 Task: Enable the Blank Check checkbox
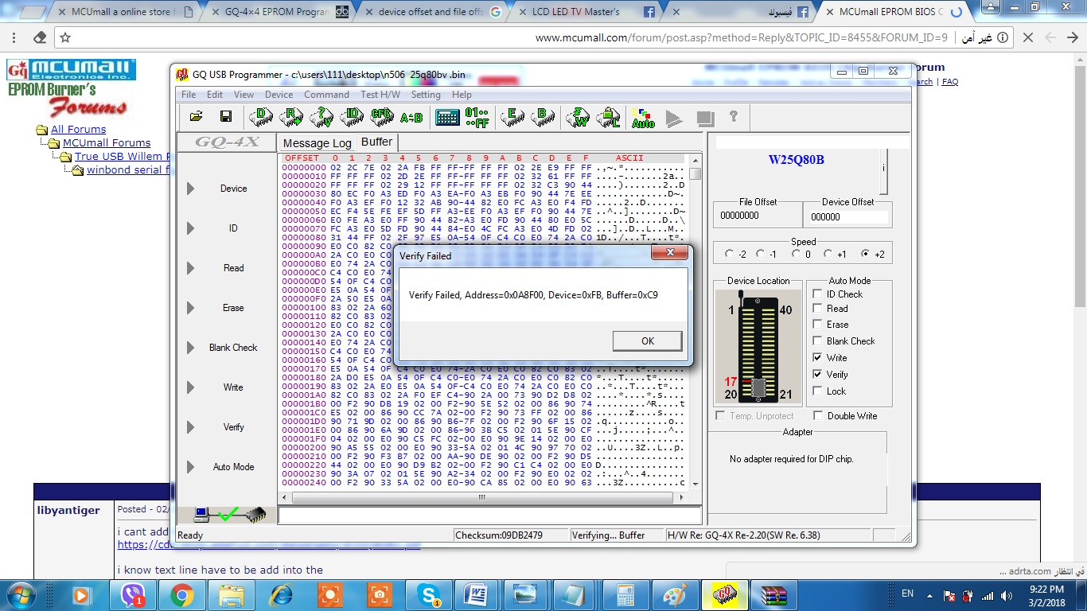pos(817,341)
